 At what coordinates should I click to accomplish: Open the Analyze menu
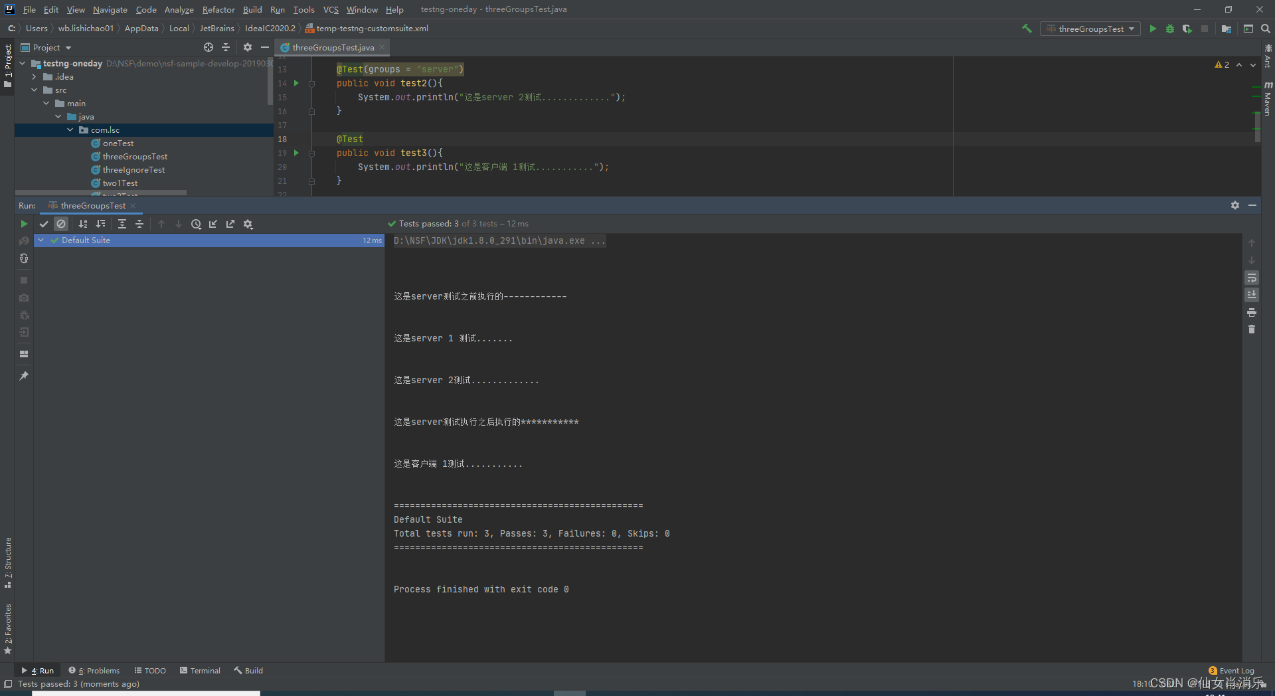[179, 9]
